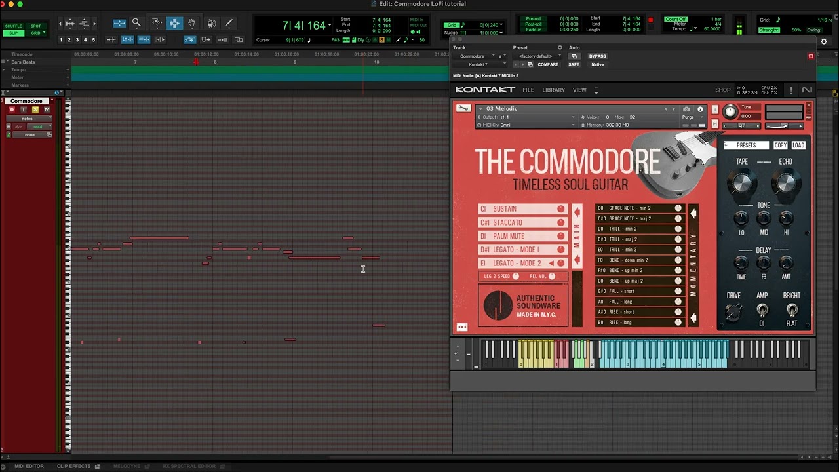Click the Kontakt warning exclamation icon
This screenshot has width=839, height=472.
(x=791, y=90)
